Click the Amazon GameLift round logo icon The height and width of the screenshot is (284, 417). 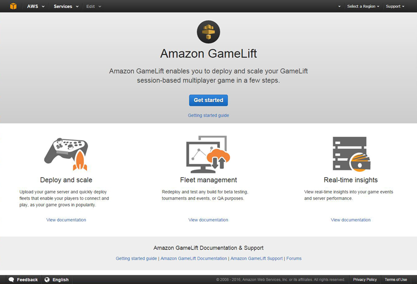point(208,32)
